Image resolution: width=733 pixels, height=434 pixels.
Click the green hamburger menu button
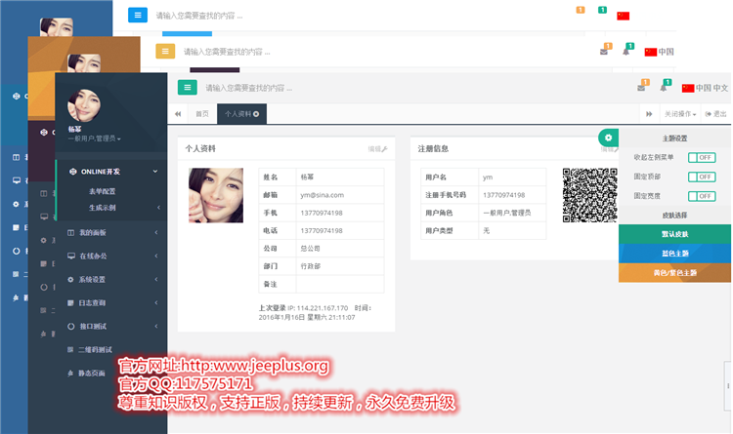coord(187,87)
